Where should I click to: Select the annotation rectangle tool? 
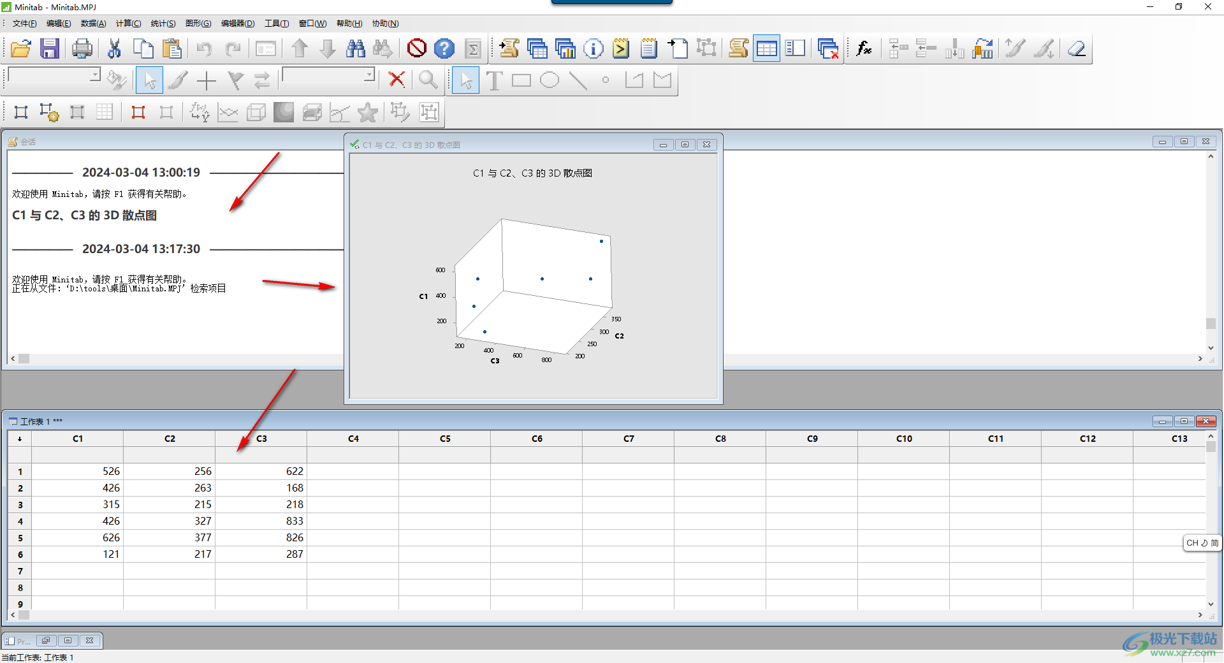click(x=521, y=80)
